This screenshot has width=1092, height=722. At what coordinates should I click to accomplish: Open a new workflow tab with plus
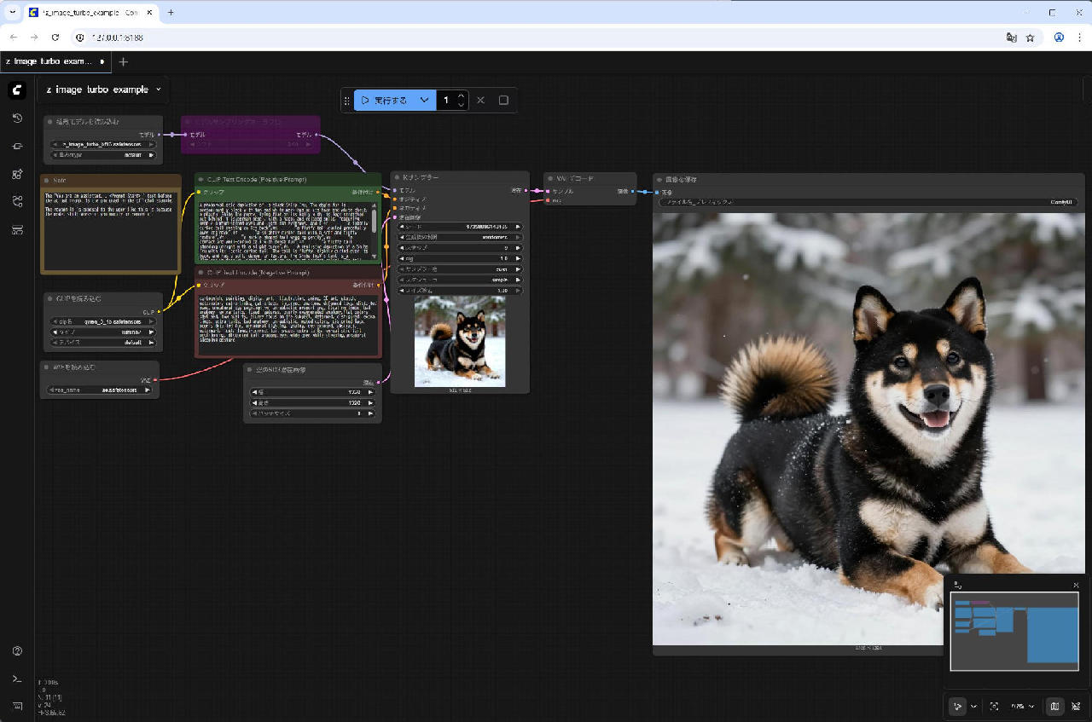[x=124, y=61]
